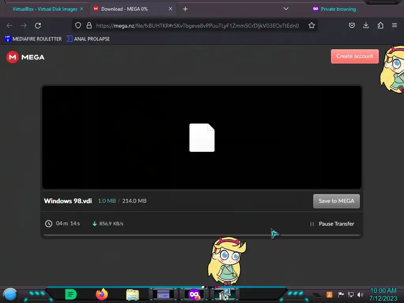Click the file preview document icon
This screenshot has width=404, height=303.
click(202, 138)
